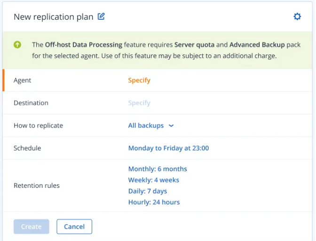Specify the agent for the replication plan
The height and width of the screenshot is (241, 316).
point(139,80)
